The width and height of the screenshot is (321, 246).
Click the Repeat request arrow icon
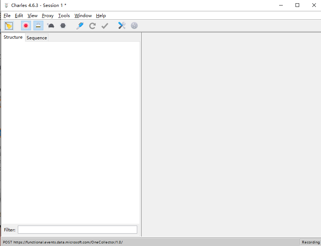click(92, 26)
